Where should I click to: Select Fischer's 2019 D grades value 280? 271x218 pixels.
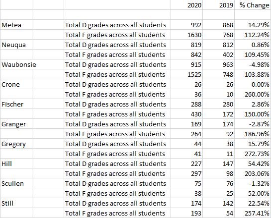(218, 104)
